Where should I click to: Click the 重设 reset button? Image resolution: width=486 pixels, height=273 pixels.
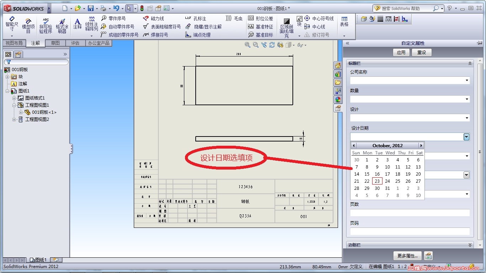click(422, 52)
